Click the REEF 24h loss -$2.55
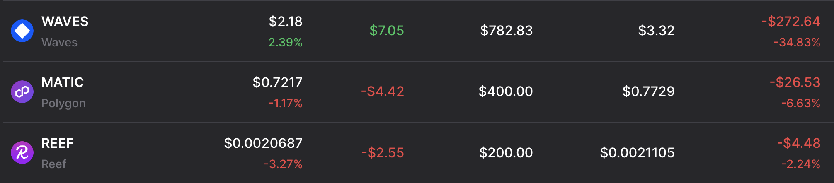834x183 pixels. point(383,153)
